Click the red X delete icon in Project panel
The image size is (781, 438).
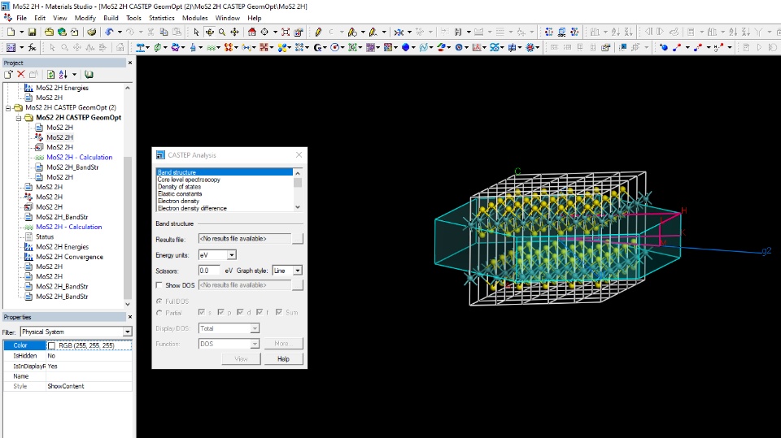pyautogui.click(x=21, y=74)
